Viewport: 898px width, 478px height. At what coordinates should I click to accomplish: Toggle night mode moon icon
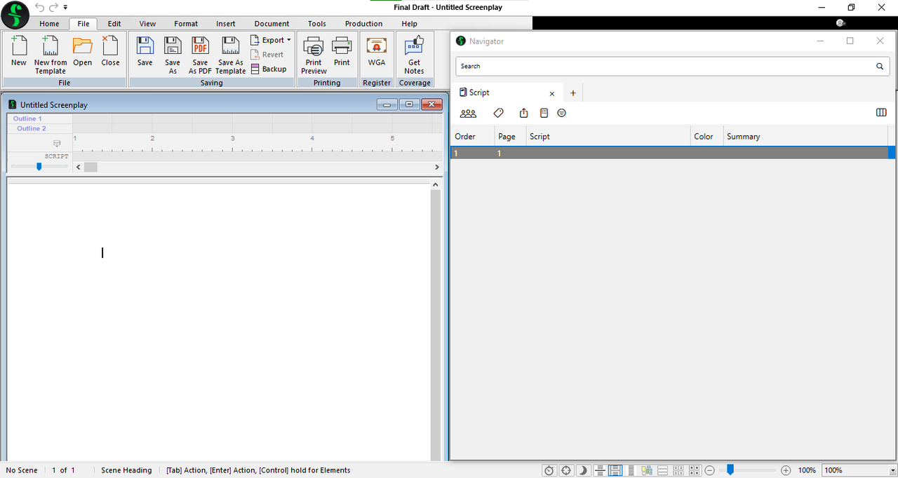pyautogui.click(x=583, y=470)
